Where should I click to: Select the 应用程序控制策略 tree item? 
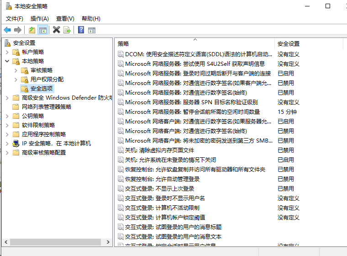coord(44,134)
